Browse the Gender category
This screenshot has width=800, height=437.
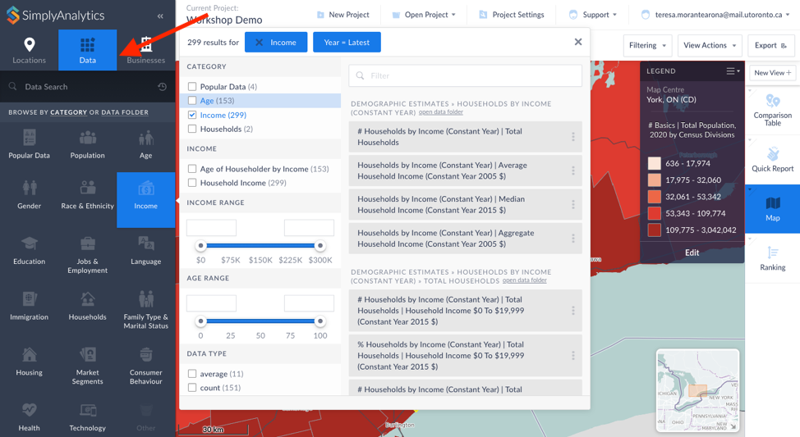[29, 194]
